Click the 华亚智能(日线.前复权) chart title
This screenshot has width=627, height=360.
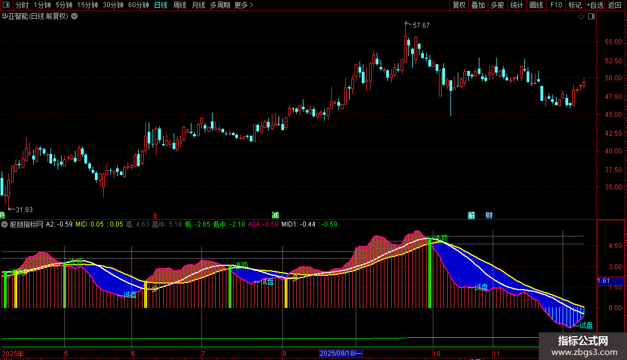[x=35, y=17]
